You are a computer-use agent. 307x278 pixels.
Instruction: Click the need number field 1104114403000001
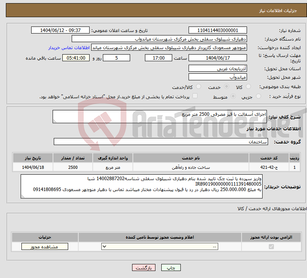[218, 30]
